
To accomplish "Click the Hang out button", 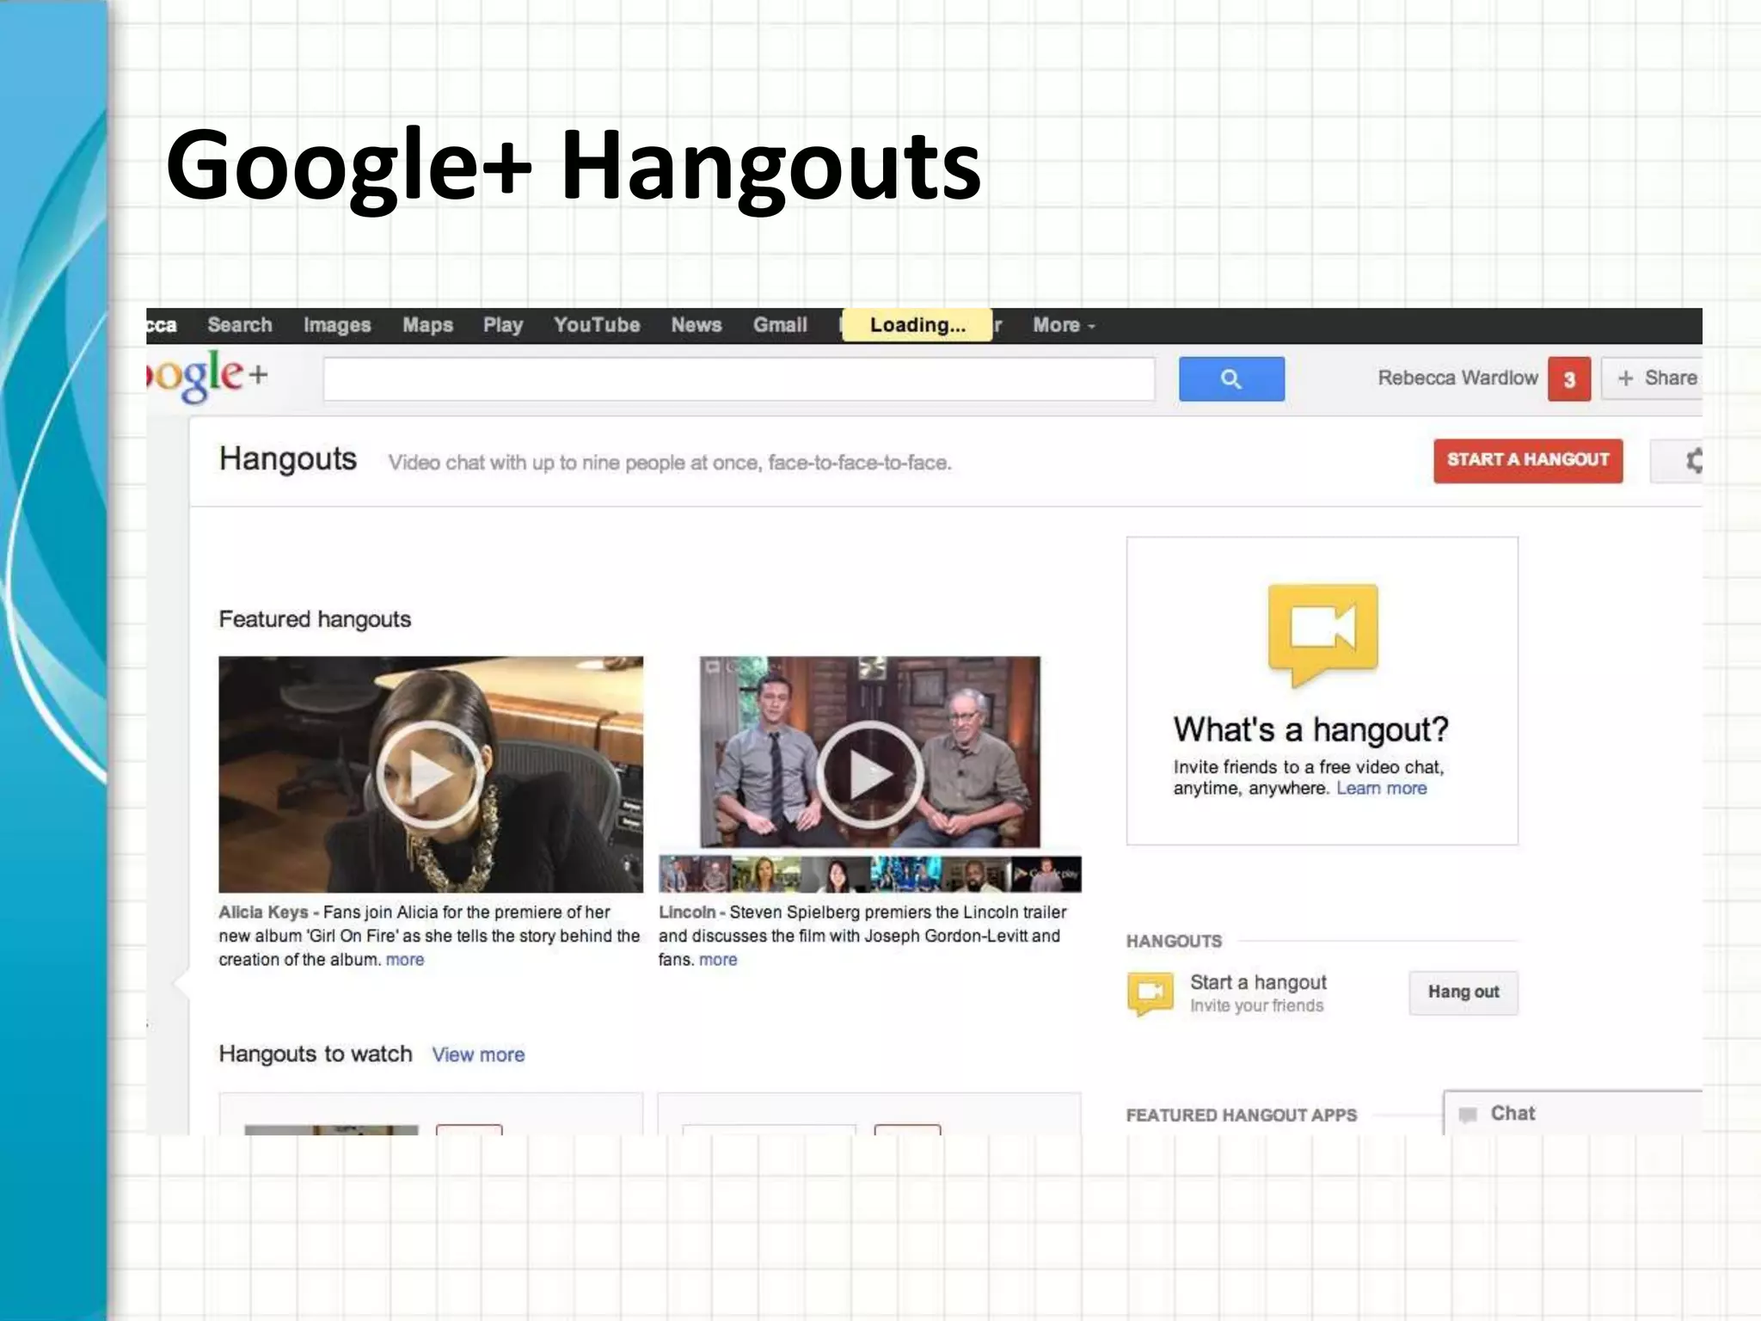I will (1463, 992).
